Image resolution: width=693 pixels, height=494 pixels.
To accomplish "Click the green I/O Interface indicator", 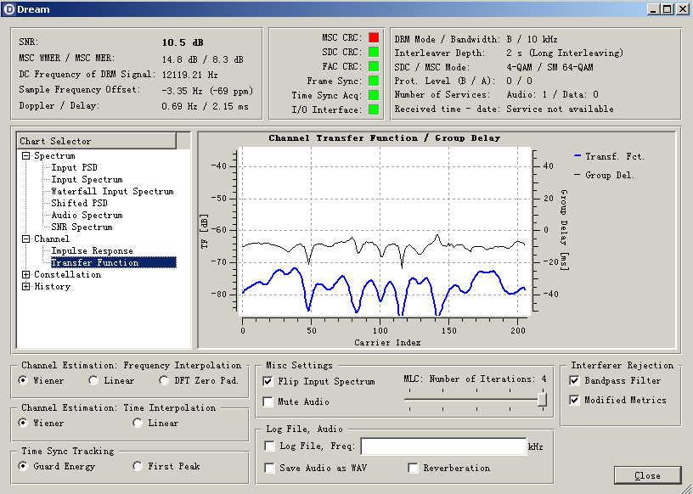I will point(373,109).
